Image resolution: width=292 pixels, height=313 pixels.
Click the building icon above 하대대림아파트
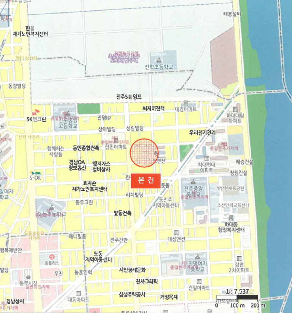235,109
